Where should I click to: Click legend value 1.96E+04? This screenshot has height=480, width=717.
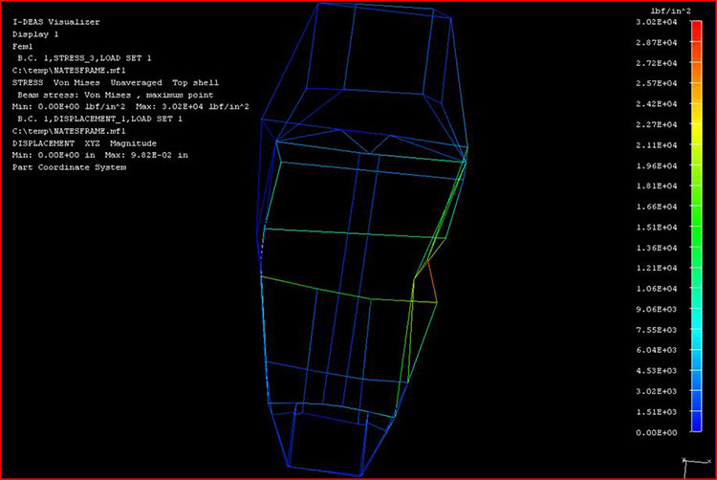point(656,165)
